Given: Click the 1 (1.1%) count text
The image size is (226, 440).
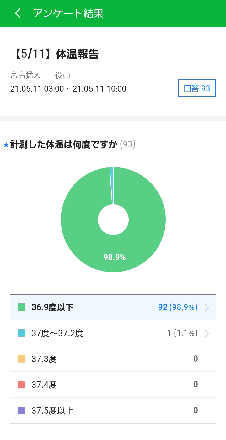Looking at the screenshot, I should click(x=182, y=333).
